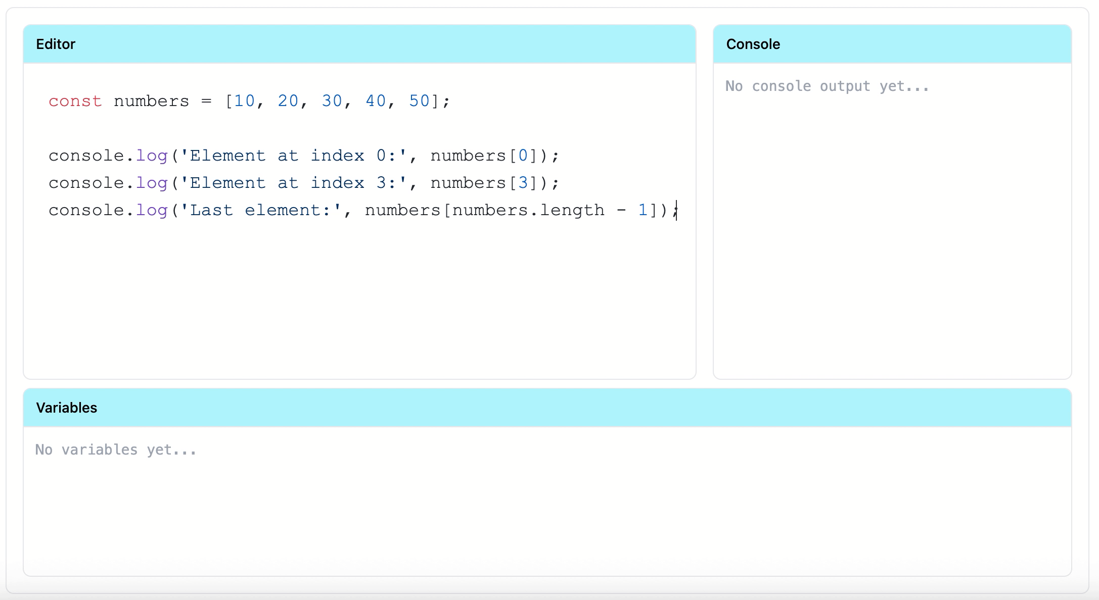1099x600 pixels.
Task: Click the 'Element at index 0:' string
Action: click(x=293, y=156)
